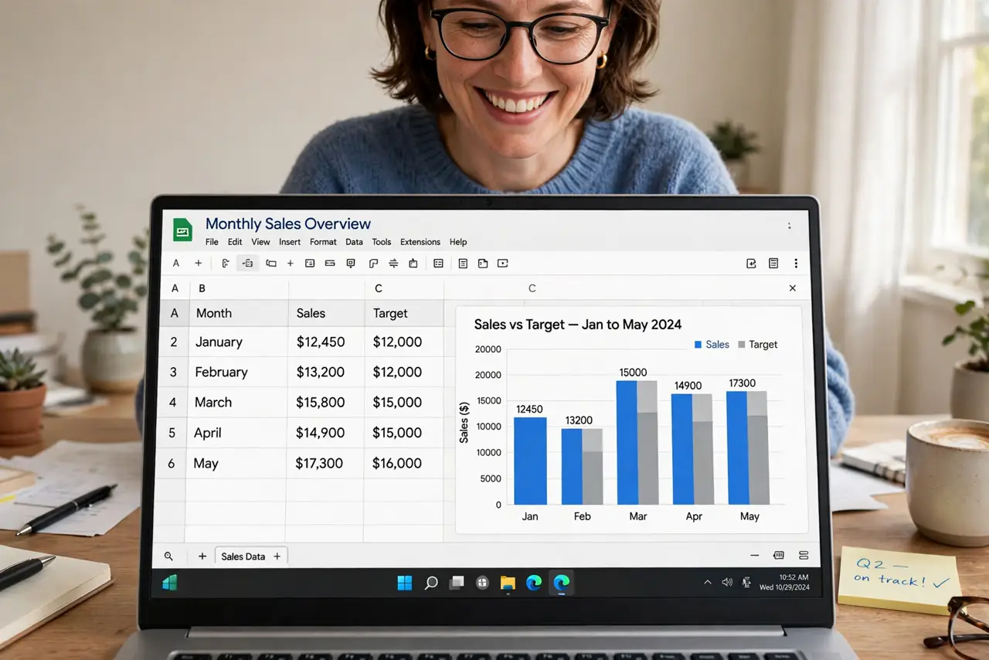The height and width of the screenshot is (660, 989).
Task: Launch File Explorer from the taskbar
Action: click(508, 583)
